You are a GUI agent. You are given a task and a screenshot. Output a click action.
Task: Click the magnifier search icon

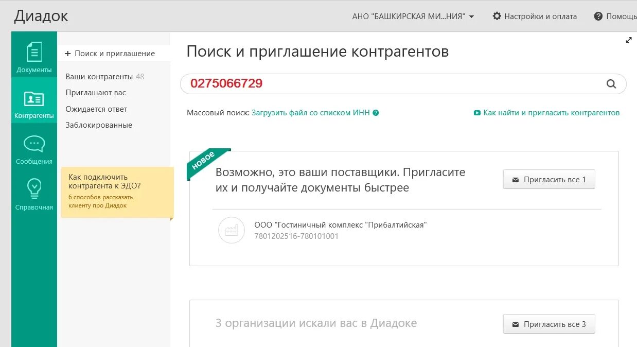point(611,84)
